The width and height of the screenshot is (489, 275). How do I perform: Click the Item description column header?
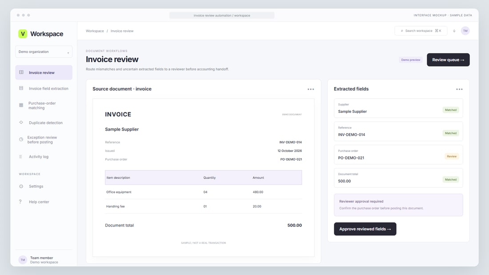click(x=118, y=178)
